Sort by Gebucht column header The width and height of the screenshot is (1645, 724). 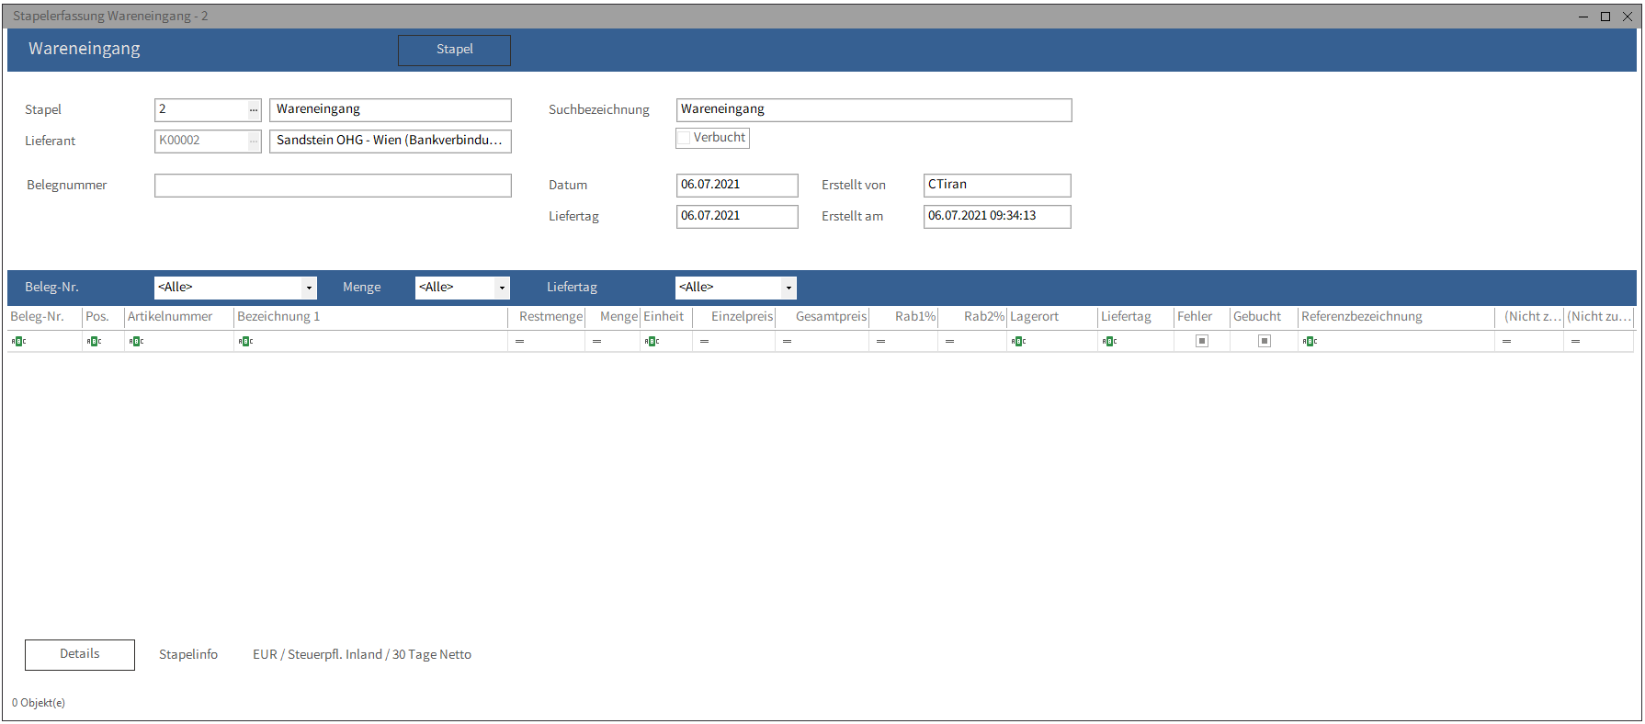point(1265,317)
